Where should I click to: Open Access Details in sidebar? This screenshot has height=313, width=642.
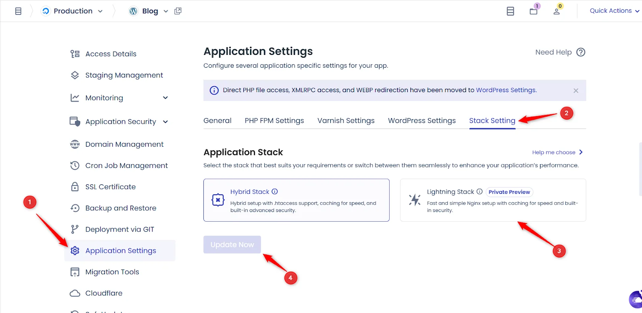coord(111,54)
